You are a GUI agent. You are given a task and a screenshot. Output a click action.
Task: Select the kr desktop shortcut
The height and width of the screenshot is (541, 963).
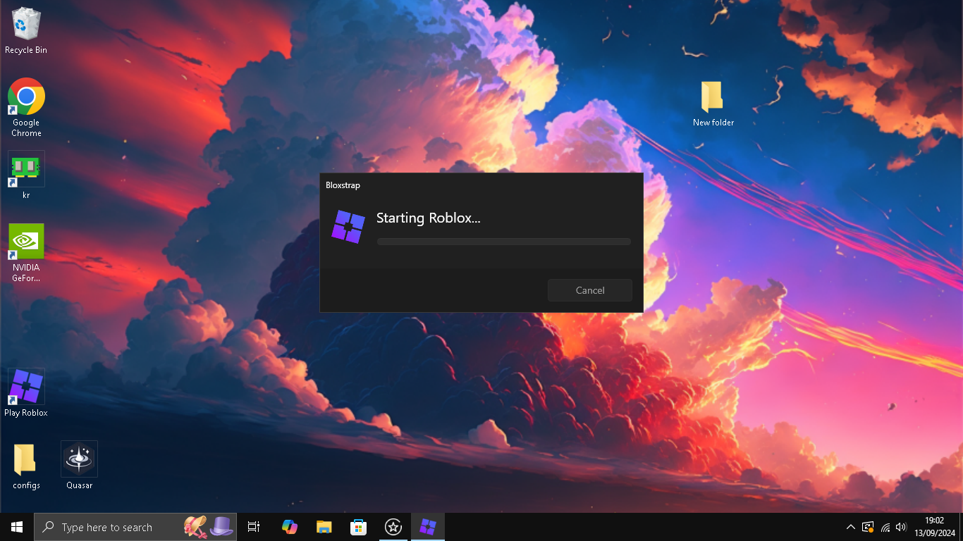point(26,175)
